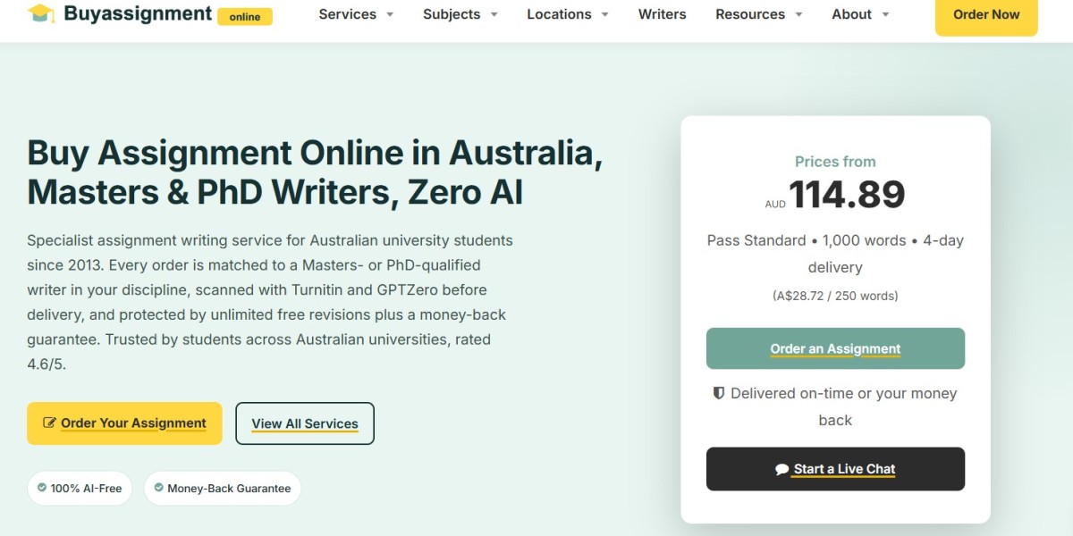Expand the About menu
This screenshot has height=536, width=1073.
pos(860,14)
